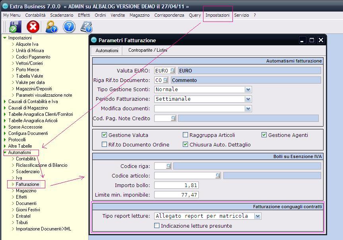Maximize the Parametri Fatturazione window
This screenshot has width=343, height=240.
[312, 40]
